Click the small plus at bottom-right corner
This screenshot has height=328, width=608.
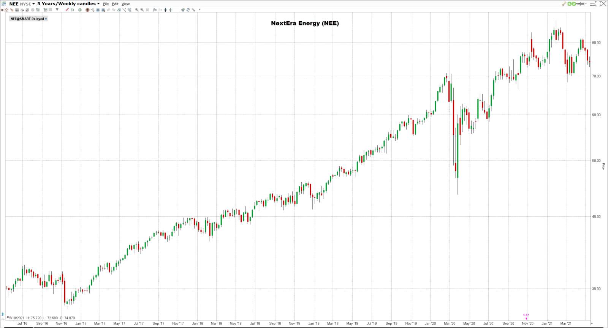(x=592, y=323)
